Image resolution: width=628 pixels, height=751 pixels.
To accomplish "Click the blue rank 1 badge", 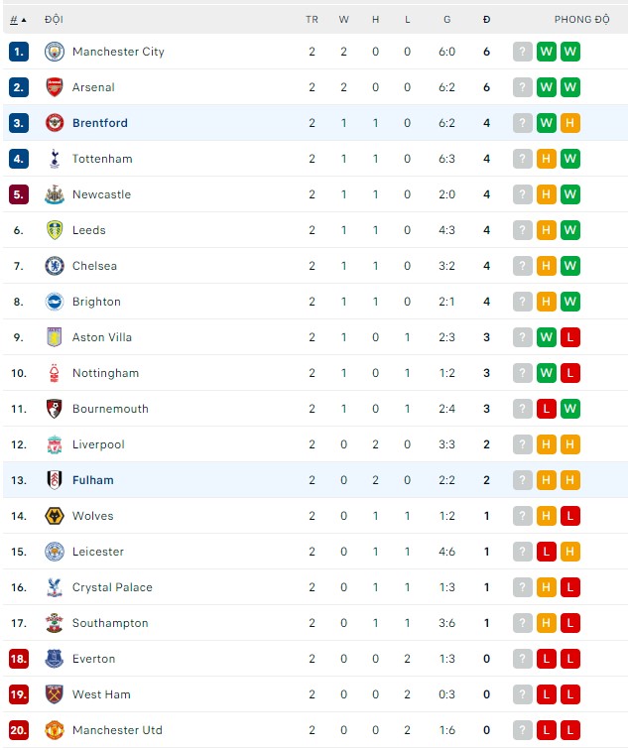I will (19, 52).
